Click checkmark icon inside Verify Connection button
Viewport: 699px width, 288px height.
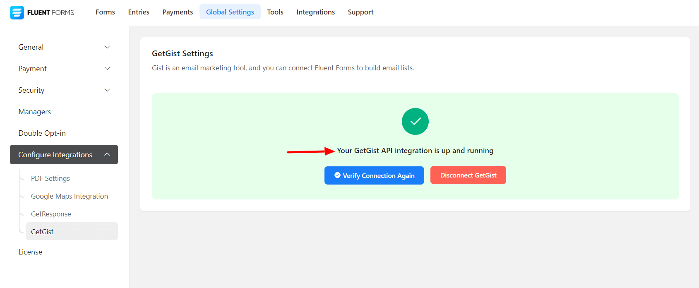point(337,175)
